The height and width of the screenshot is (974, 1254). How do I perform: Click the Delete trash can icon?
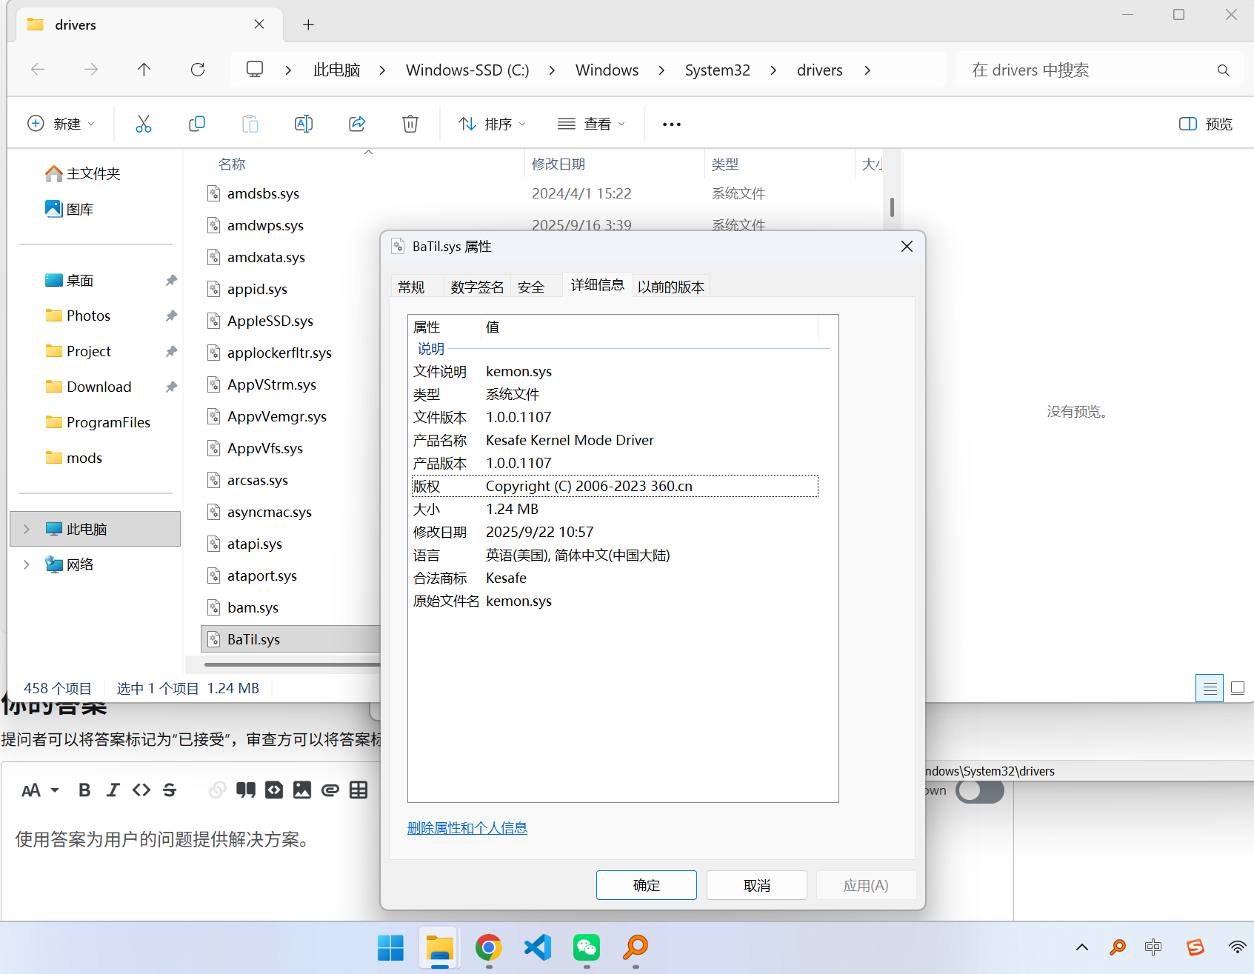[x=410, y=124]
